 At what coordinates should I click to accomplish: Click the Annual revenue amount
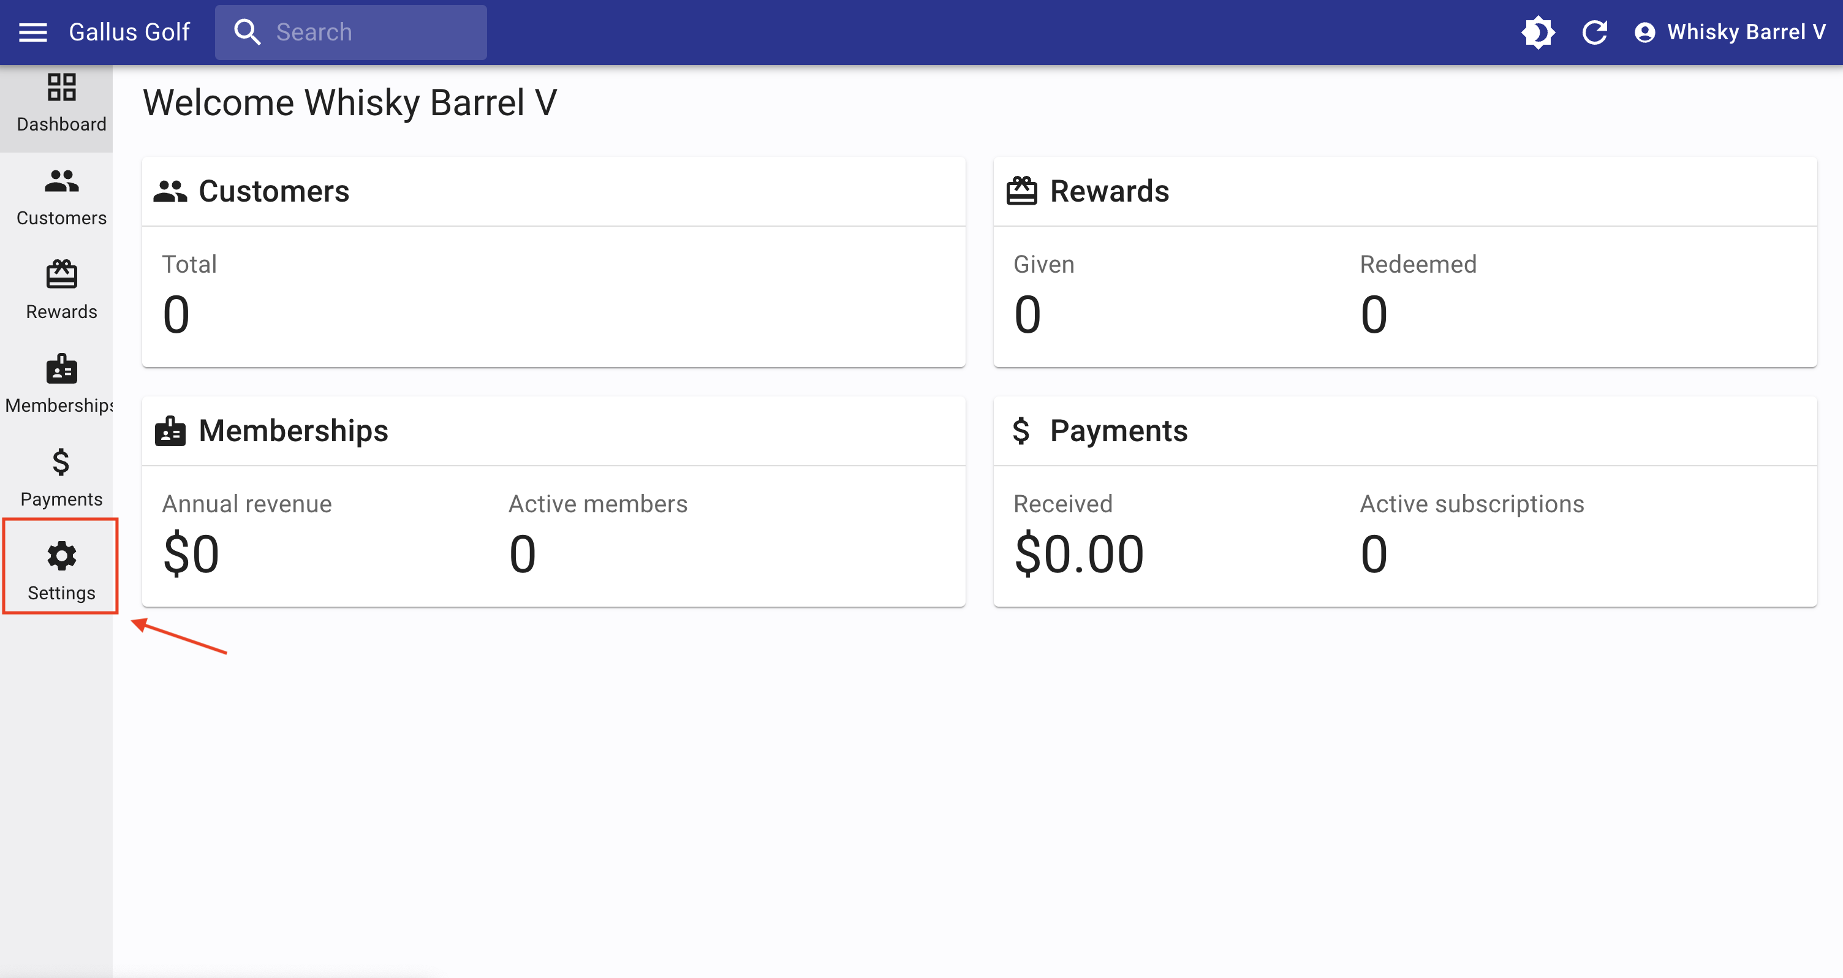[x=191, y=555]
